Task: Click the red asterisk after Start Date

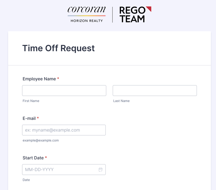Action: pos(46,158)
